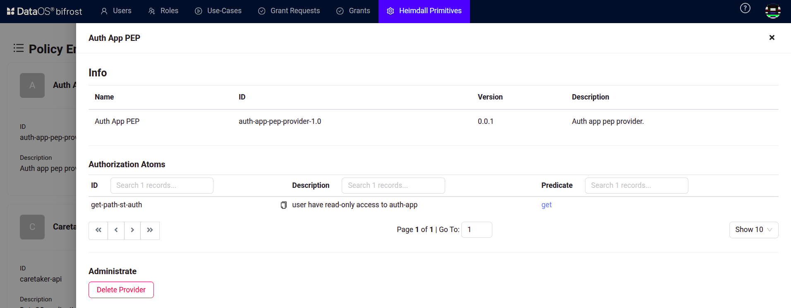
Task: Go to previous page of atoms
Action: click(116, 230)
